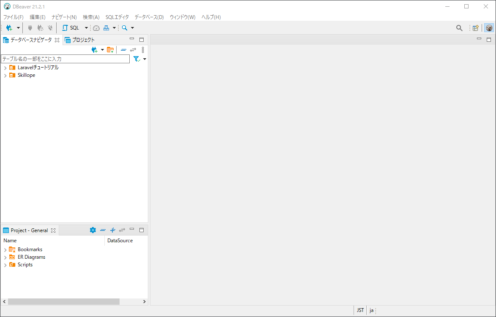Open the ヘルプ(H) menu
The width and height of the screenshot is (496, 317).
click(x=211, y=17)
